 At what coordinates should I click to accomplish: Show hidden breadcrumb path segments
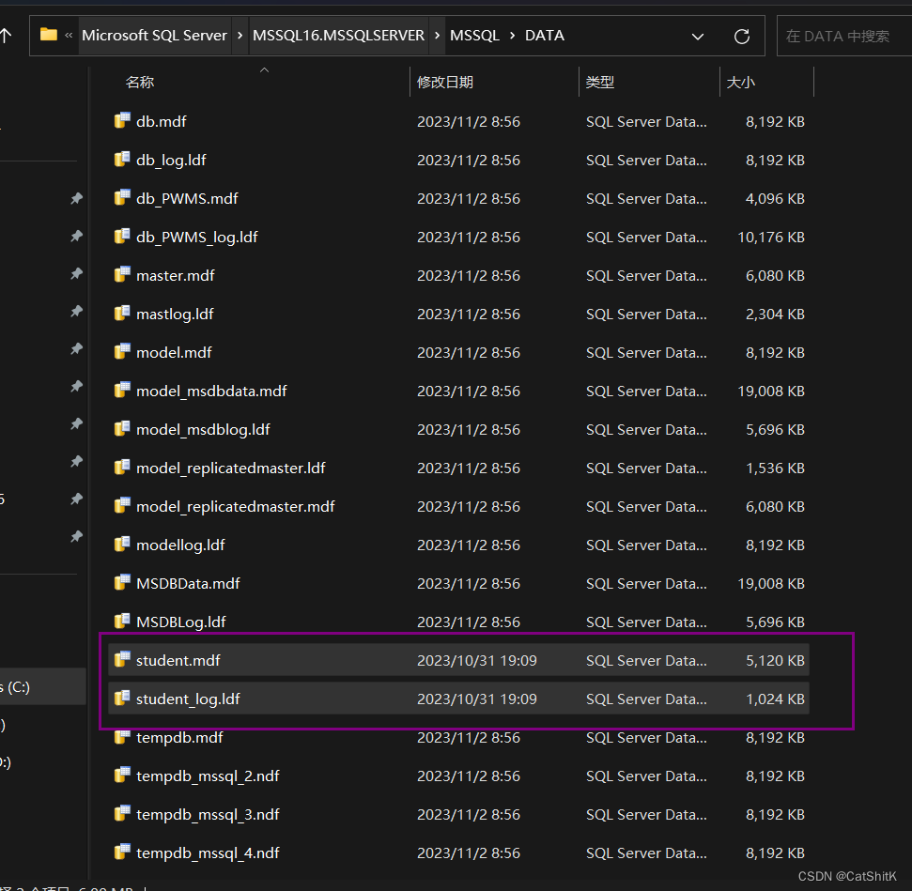(69, 36)
